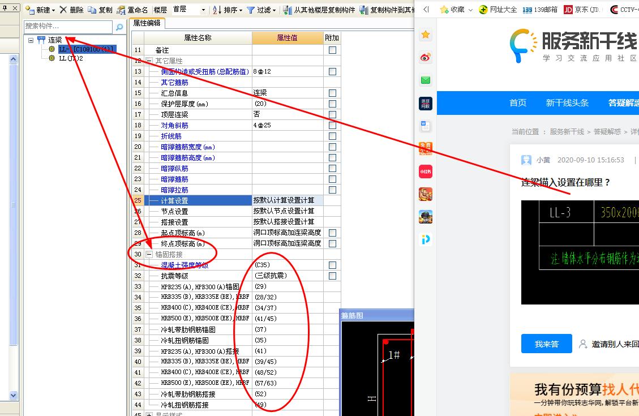This screenshot has height=416, width=639.
Task: Toggle checkbox for 暗撑拉筋 row
Action: tap(333, 190)
